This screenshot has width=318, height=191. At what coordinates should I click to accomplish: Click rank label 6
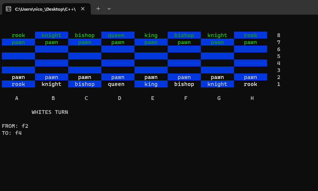279,49
